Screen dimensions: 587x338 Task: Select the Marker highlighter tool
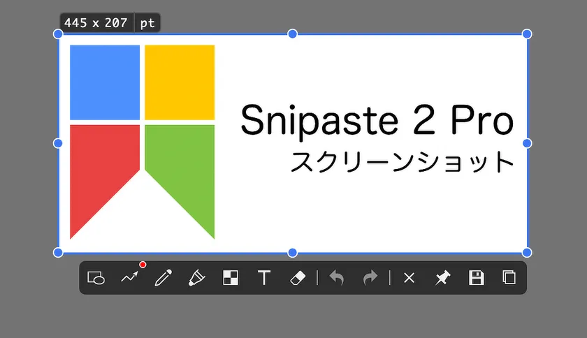pyautogui.click(x=196, y=278)
